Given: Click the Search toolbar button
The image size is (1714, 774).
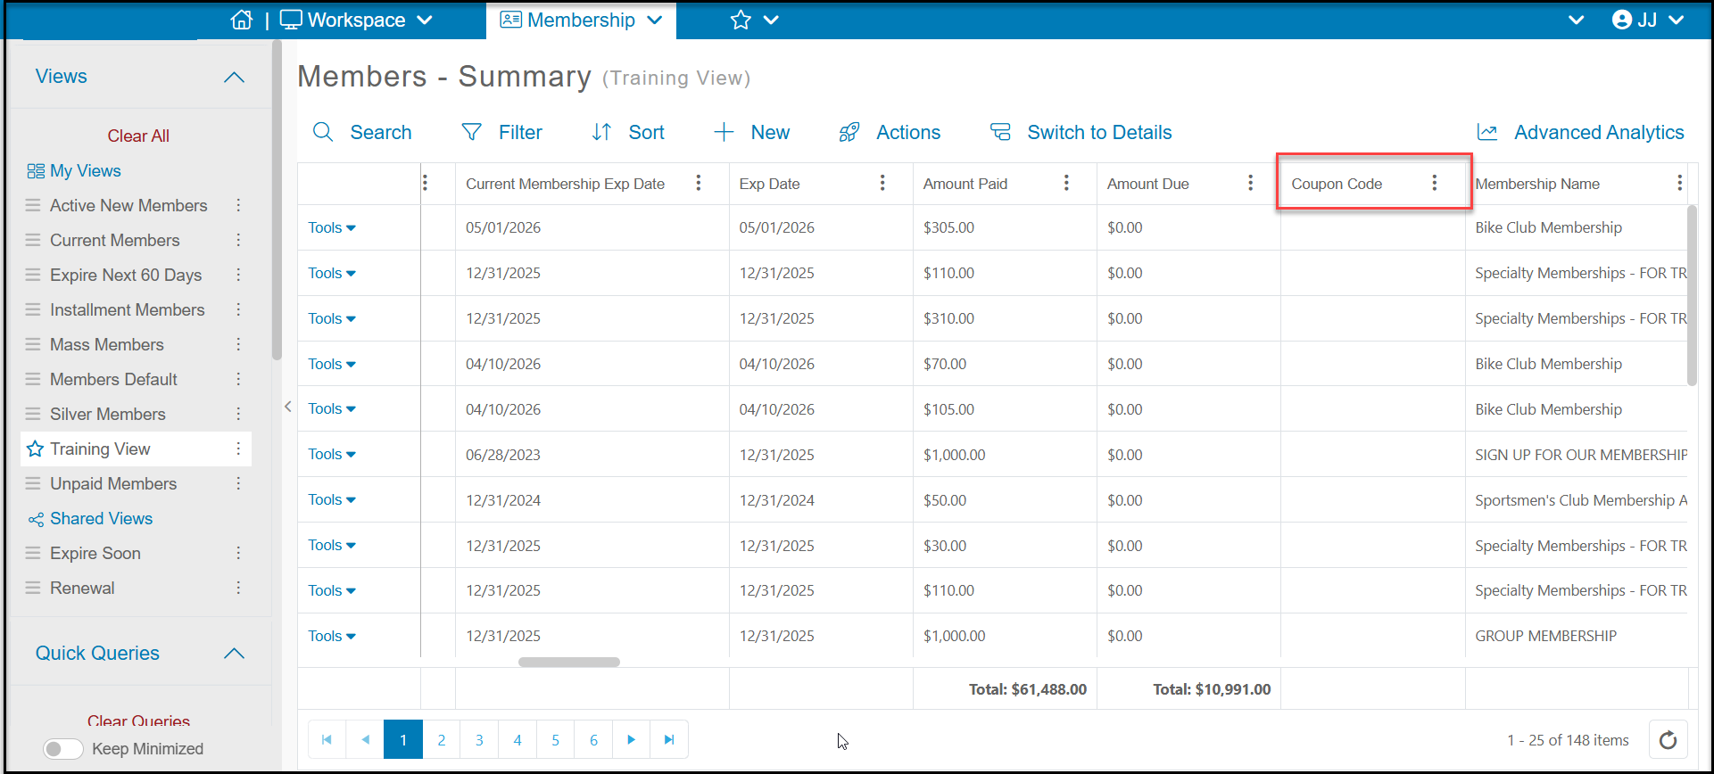Looking at the screenshot, I should (362, 132).
